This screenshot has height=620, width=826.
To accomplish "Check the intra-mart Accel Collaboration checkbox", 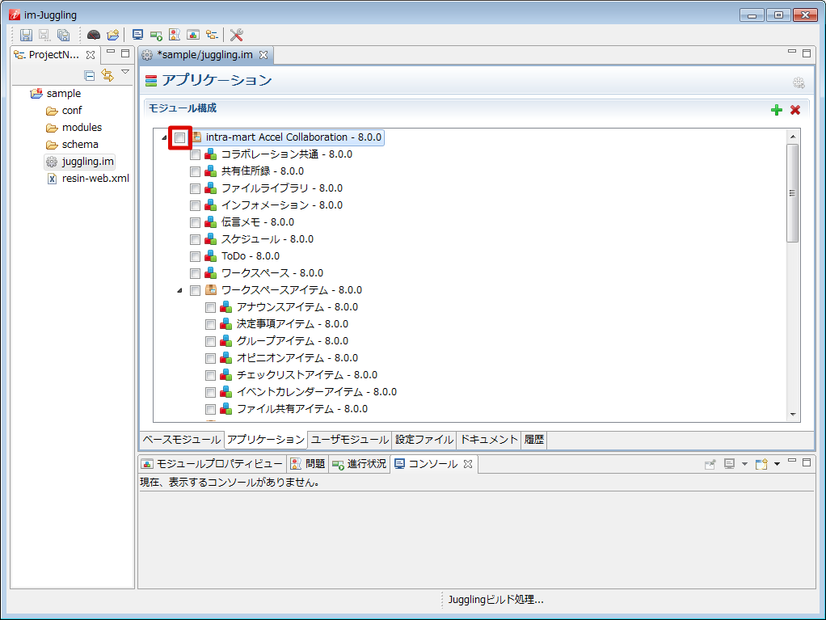I will pos(179,137).
